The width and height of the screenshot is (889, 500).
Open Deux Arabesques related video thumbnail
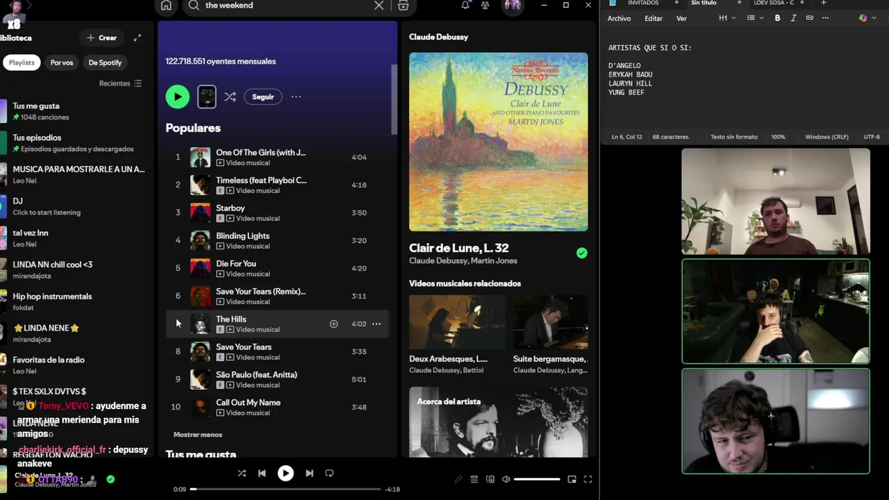click(457, 322)
